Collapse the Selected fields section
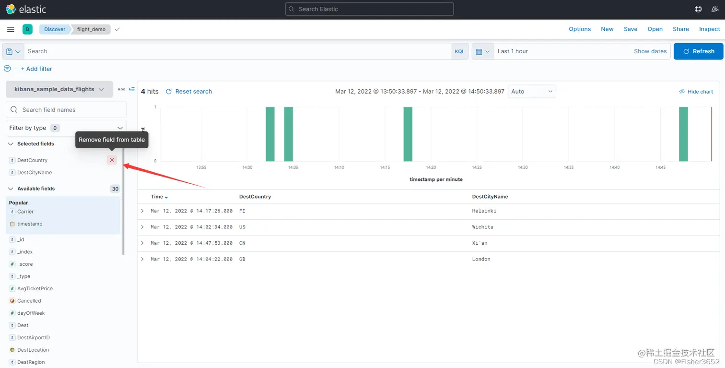Image resolution: width=725 pixels, height=368 pixels. click(x=11, y=144)
